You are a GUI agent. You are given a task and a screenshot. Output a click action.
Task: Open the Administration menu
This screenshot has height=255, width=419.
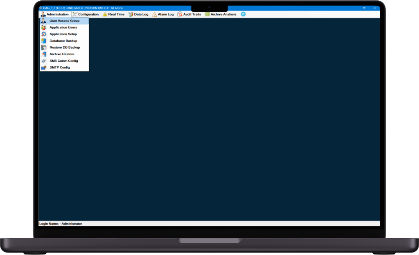55,14
